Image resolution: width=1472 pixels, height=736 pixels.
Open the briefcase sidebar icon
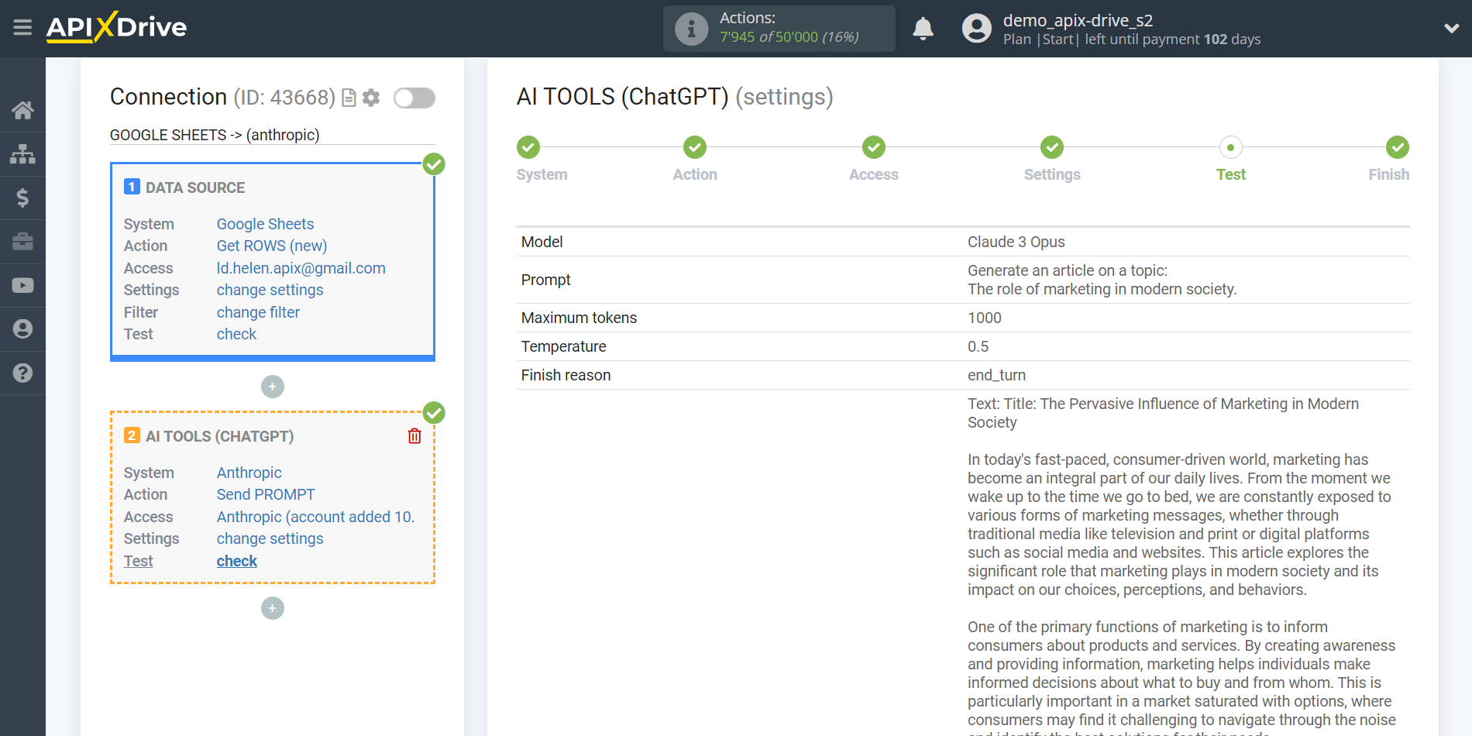coord(22,242)
